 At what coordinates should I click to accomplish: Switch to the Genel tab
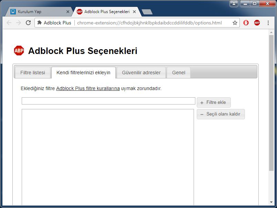pyautogui.click(x=178, y=73)
